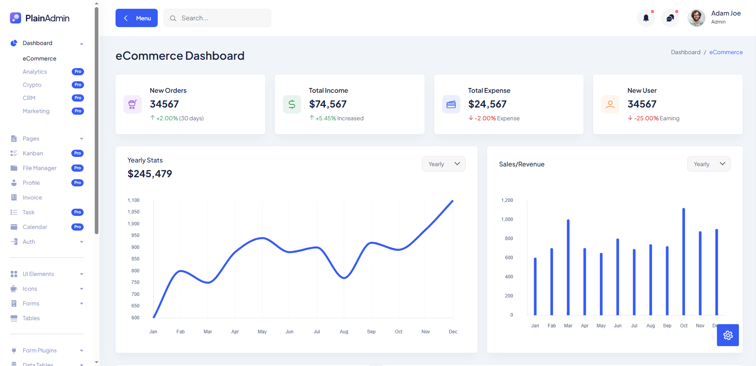Click the Kanban board icon

point(14,153)
